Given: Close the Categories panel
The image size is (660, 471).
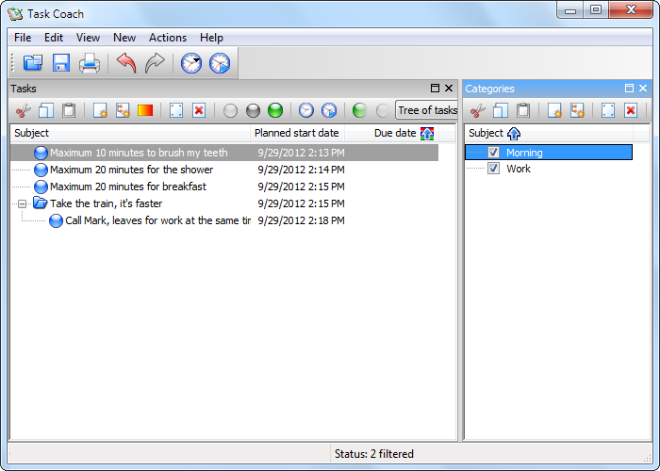Looking at the screenshot, I should tap(643, 88).
